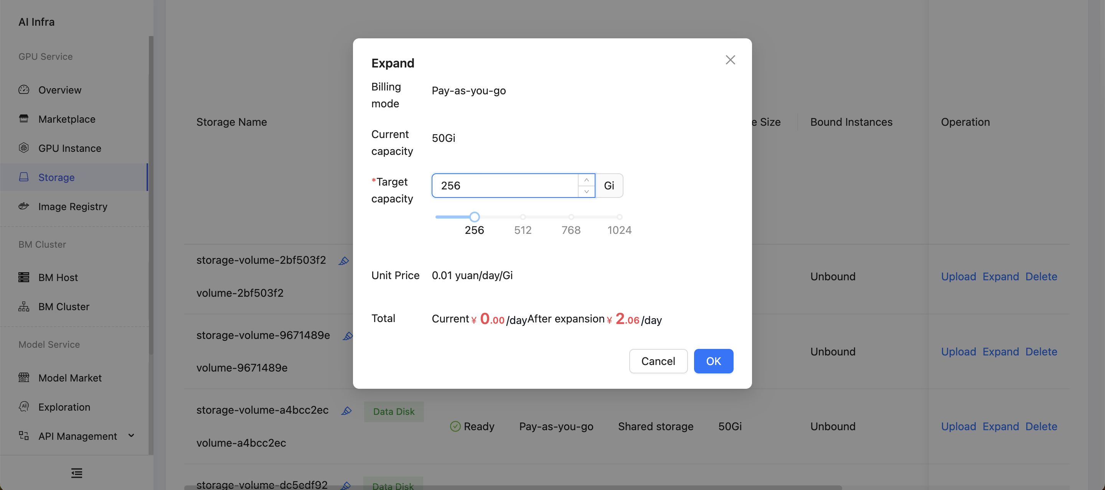Collapse the sidebar with the bottom icon
Image resolution: width=1105 pixels, height=490 pixels.
pos(77,473)
